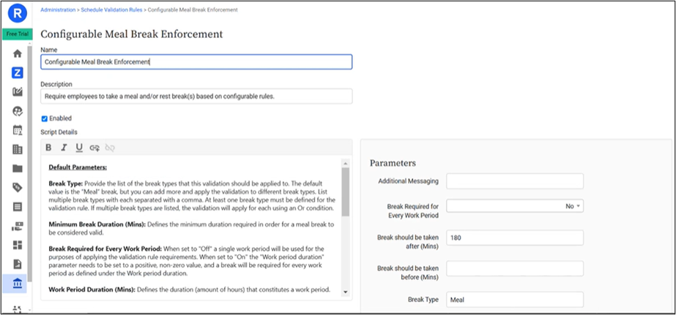Click the Additional Messaging input field
The height and width of the screenshot is (315, 676).
(x=514, y=181)
